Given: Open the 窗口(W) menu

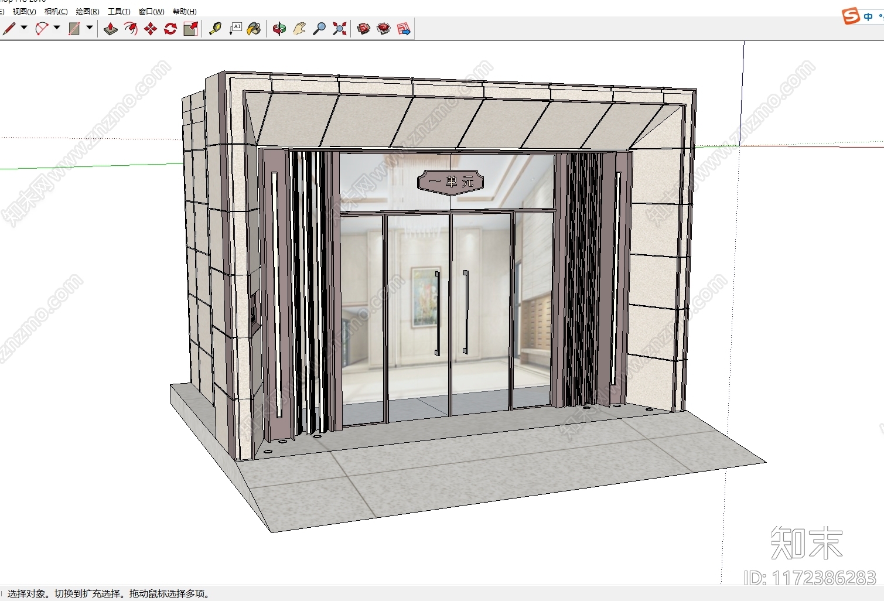Looking at the screenshot, I should click(151, 12).
